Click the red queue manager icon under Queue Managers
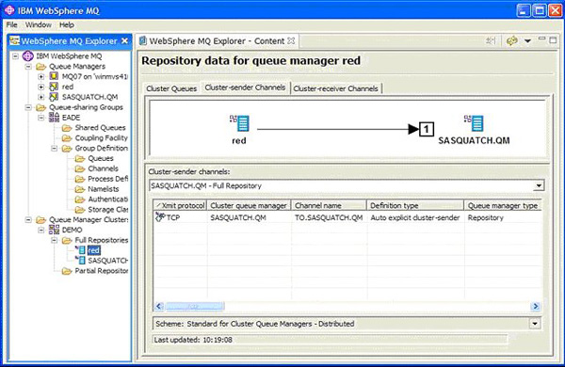The width and height of the screenshot is (565, 367). pyautogui.click(x=54, y=87)
